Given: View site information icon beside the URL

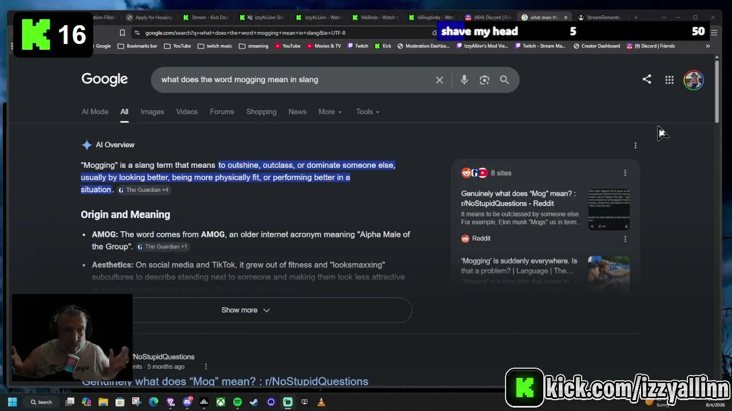Looking at the screenshot, I should point(137,33).
